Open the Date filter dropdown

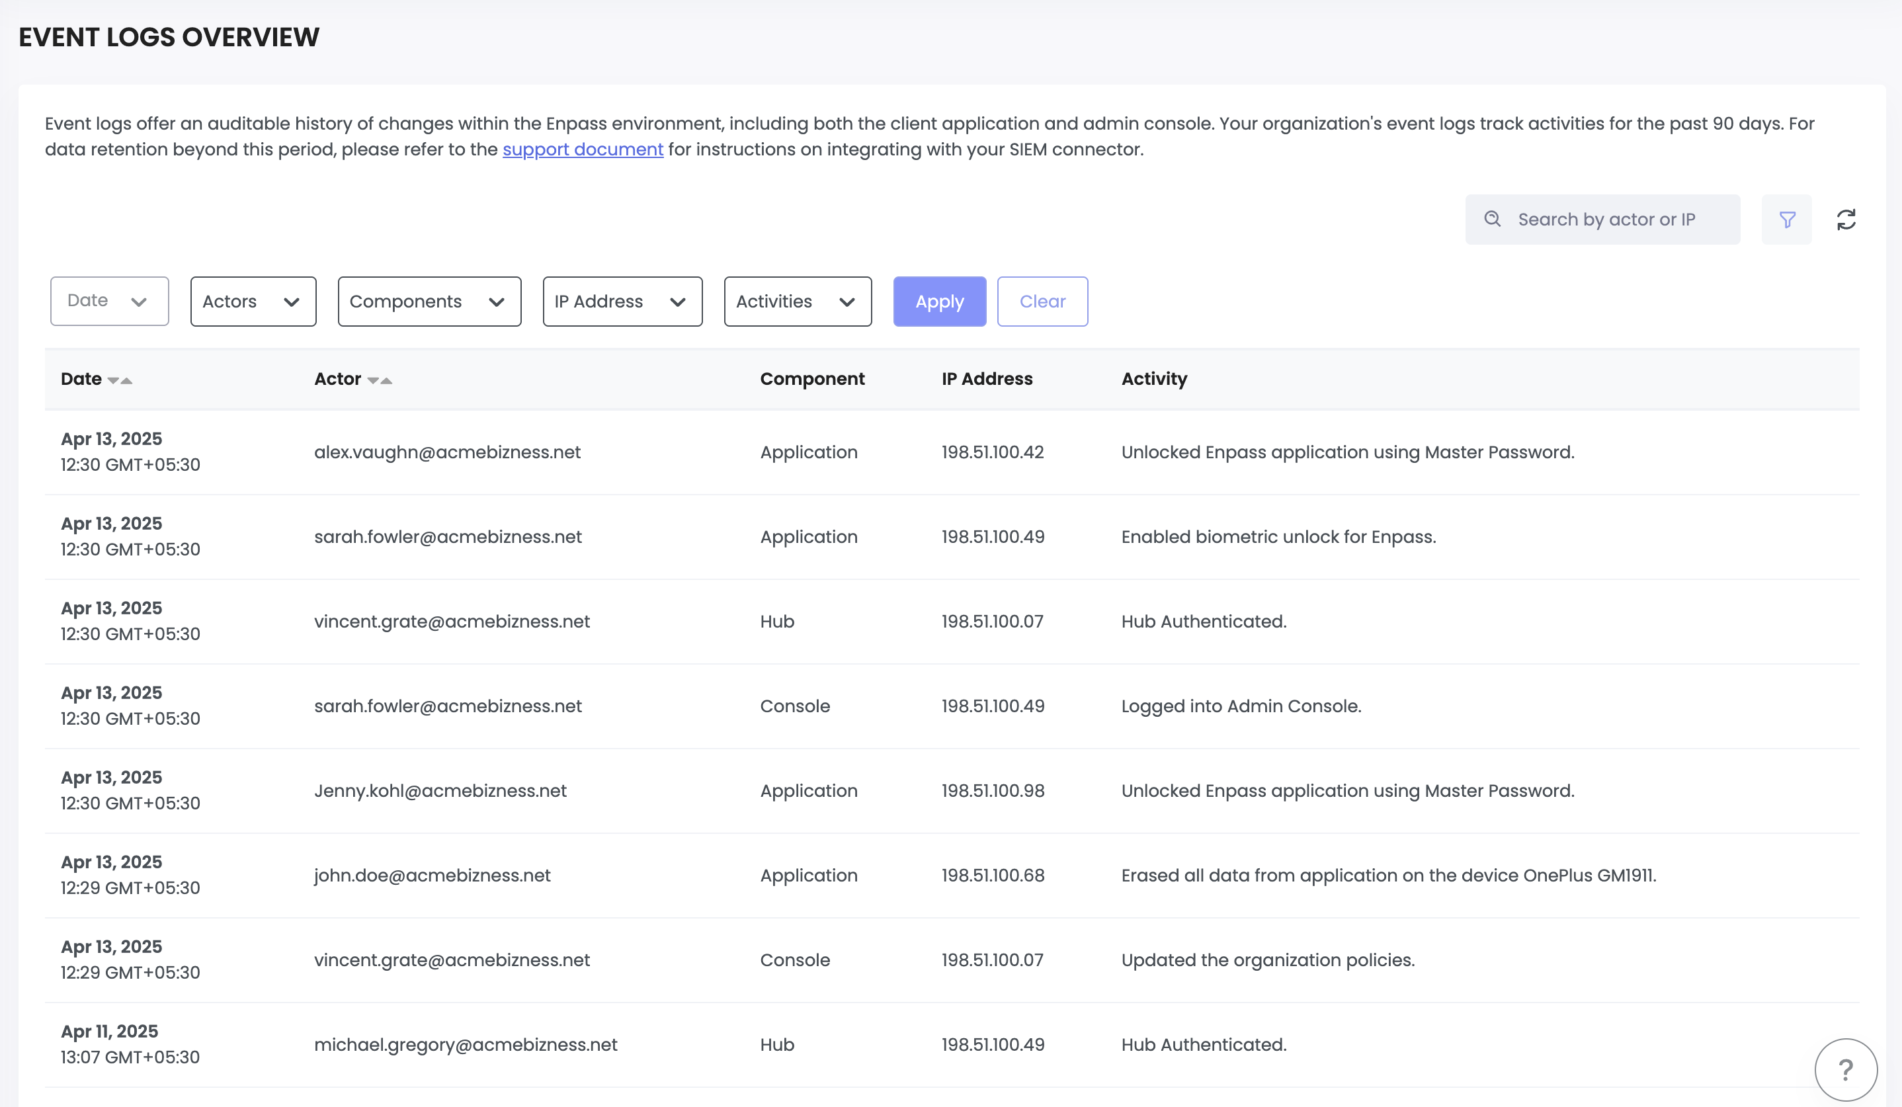pos(109,301)
